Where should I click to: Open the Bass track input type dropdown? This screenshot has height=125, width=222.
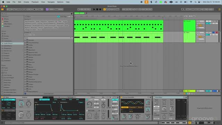tap(200, 33)
